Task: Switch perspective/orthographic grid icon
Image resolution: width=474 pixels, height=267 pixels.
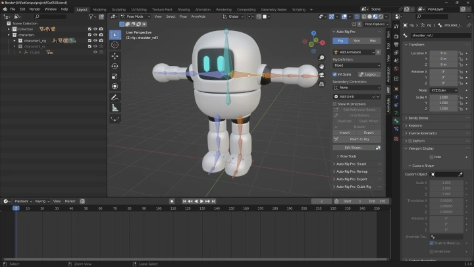Action: pyautogui.click(x=322, y=84)
